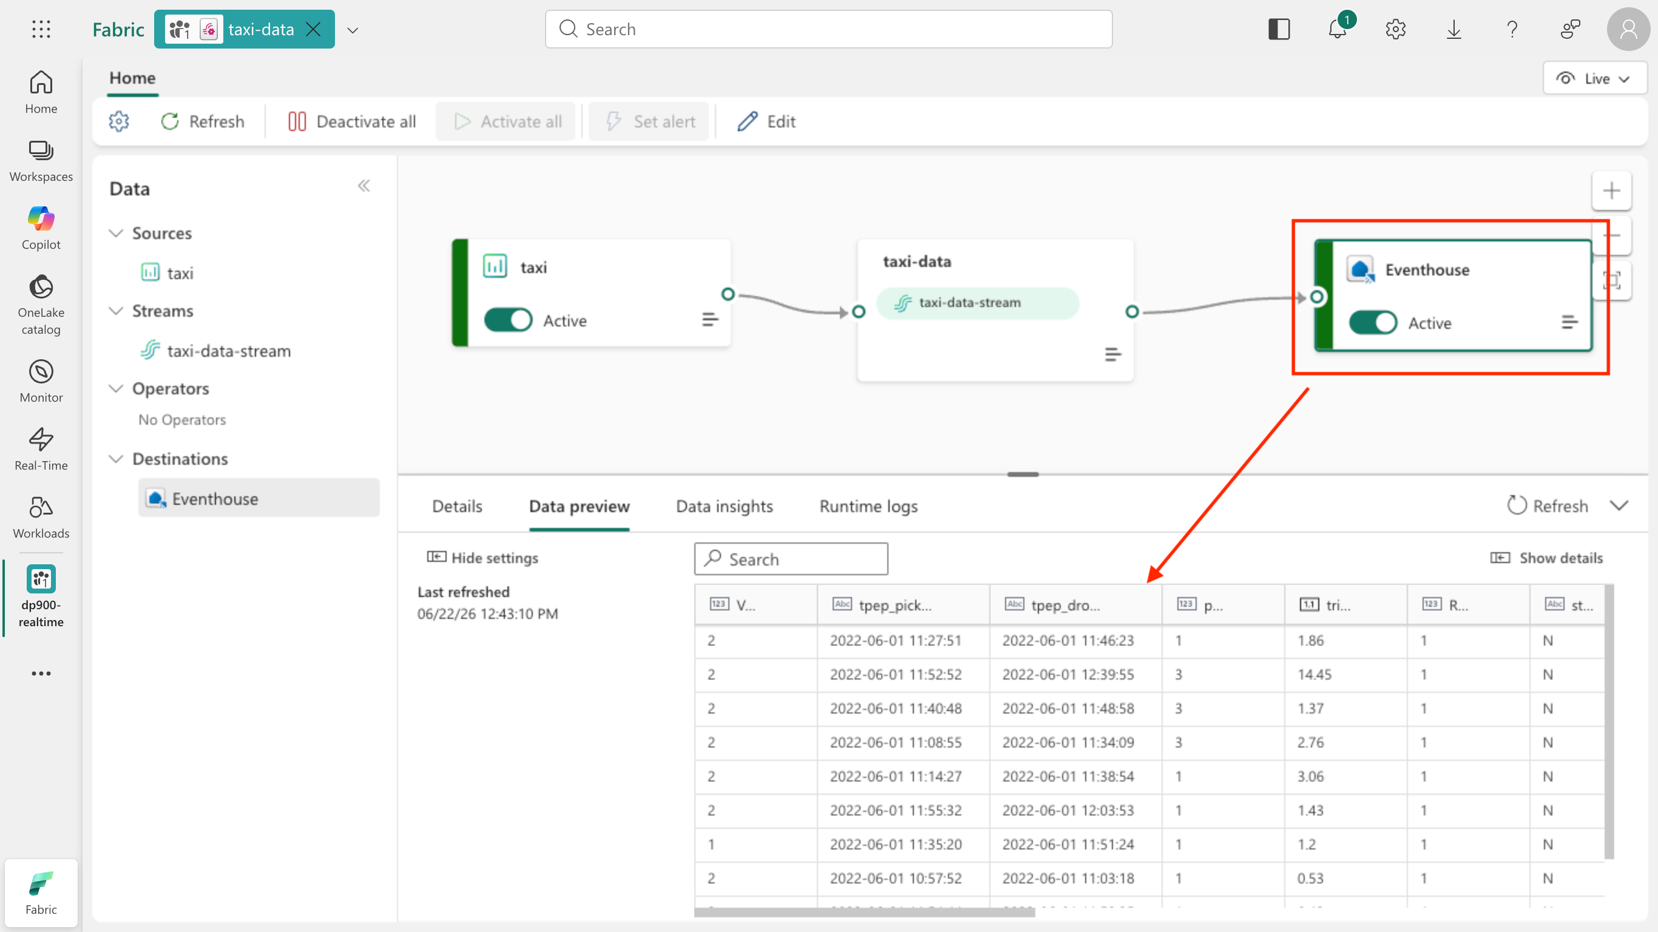Click the pane divider handle
Screen dimensions: 1658x932
(x=1023, y=474)
